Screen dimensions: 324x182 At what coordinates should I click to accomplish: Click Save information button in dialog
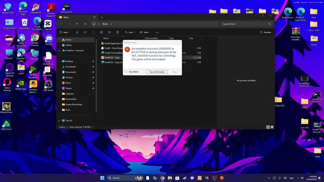pos(157,72)
